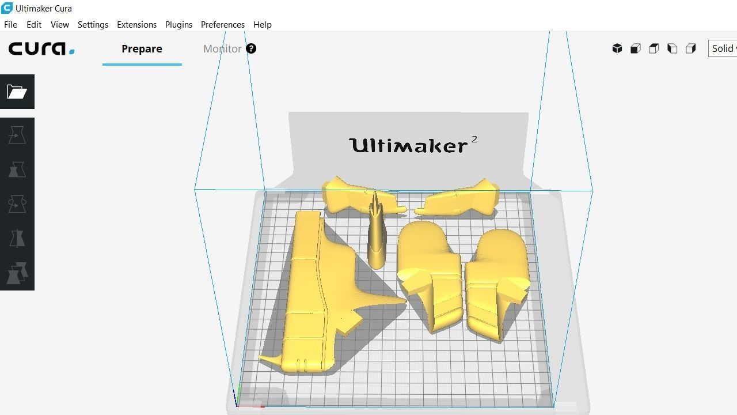Open the Preferences menu
The height and width of the screenshot is (415, 737).
pyautogui.click(x=223, y=25)
